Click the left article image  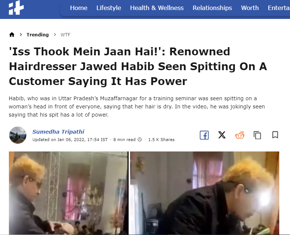(x=69, y=193)
